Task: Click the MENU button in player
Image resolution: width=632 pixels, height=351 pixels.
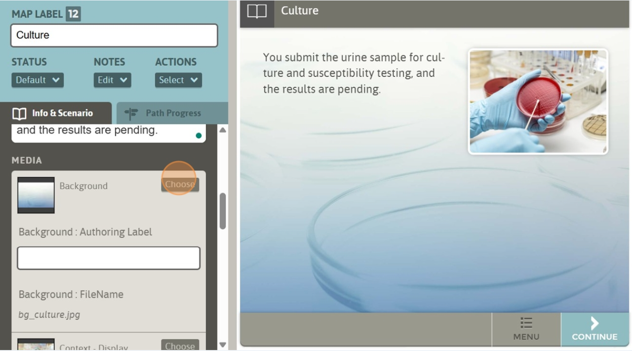Action: coord(526,329)
